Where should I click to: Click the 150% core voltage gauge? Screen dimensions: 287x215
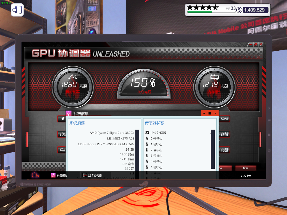coord(144,84)
